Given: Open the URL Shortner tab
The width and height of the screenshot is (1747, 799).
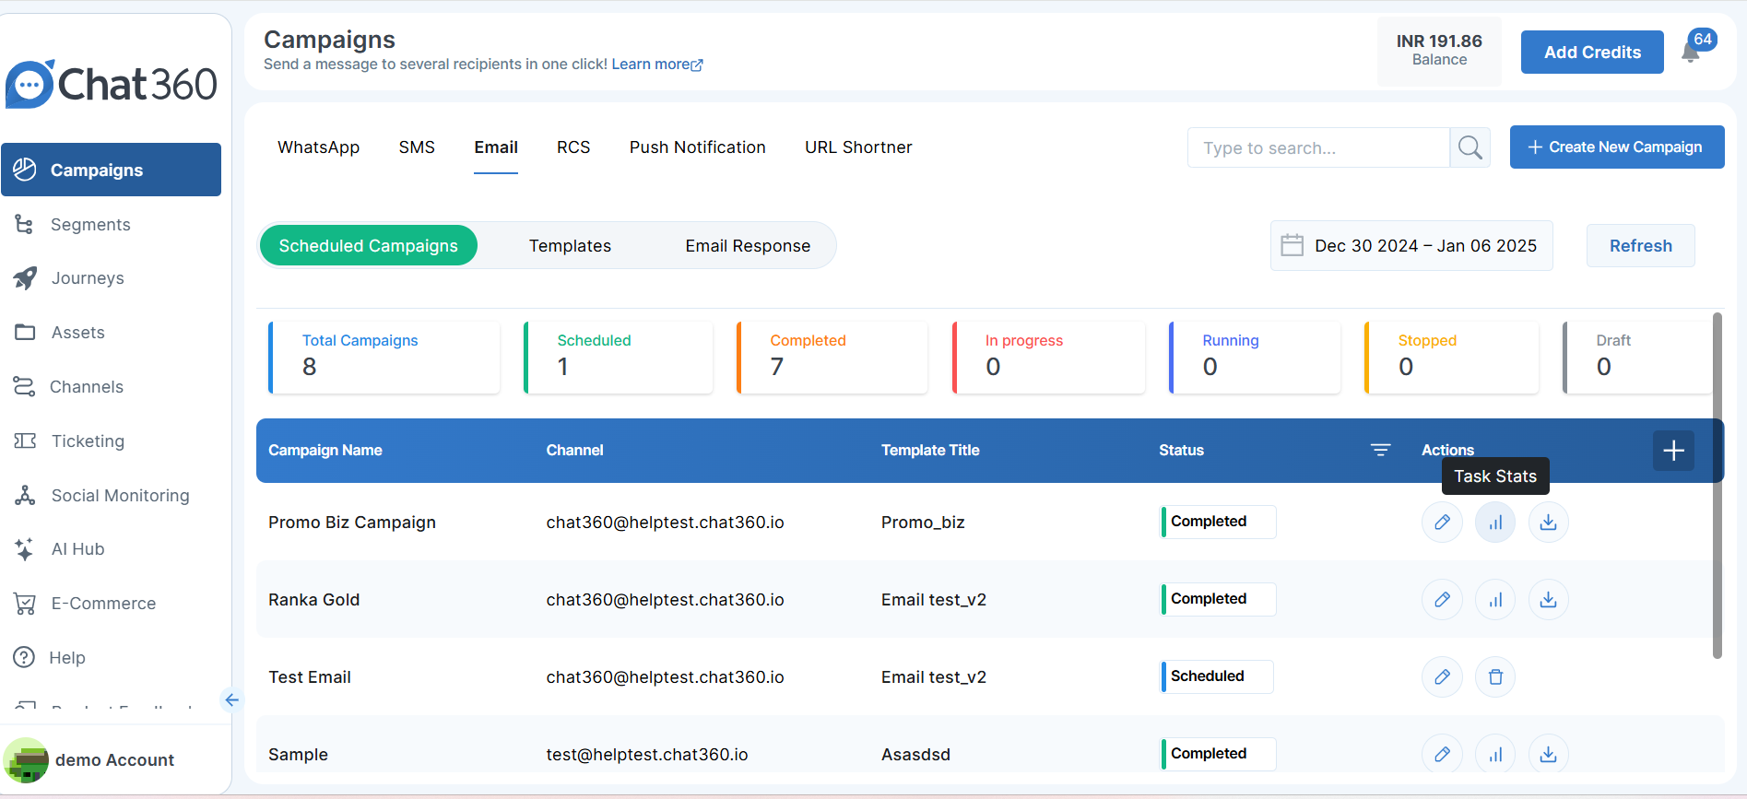Looking at the screenshot, I should (x=858, y=147).
